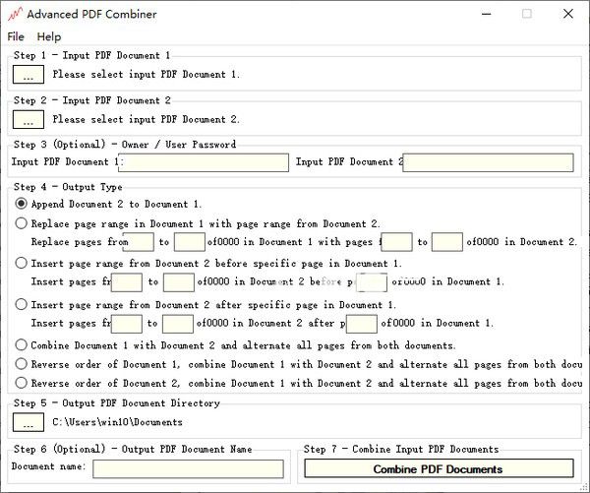Click the output Document name field
Image resolution: width=590 pixels, height=493 pixels.
click(x=188, y=469)
